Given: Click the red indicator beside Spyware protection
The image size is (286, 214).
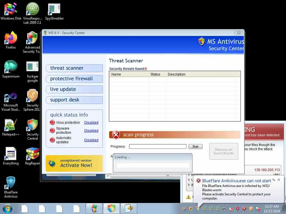Looking at the screenshot, I should (52, 130).
